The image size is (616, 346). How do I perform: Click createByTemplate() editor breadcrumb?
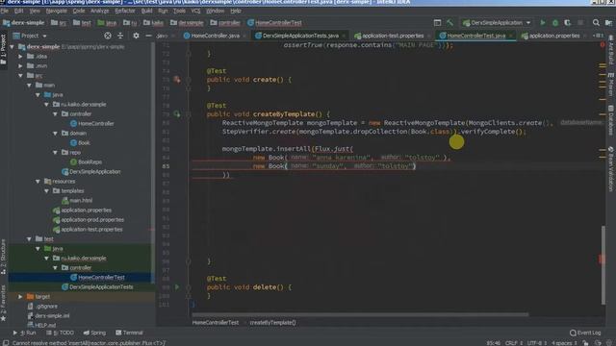[x=272, y=323]
